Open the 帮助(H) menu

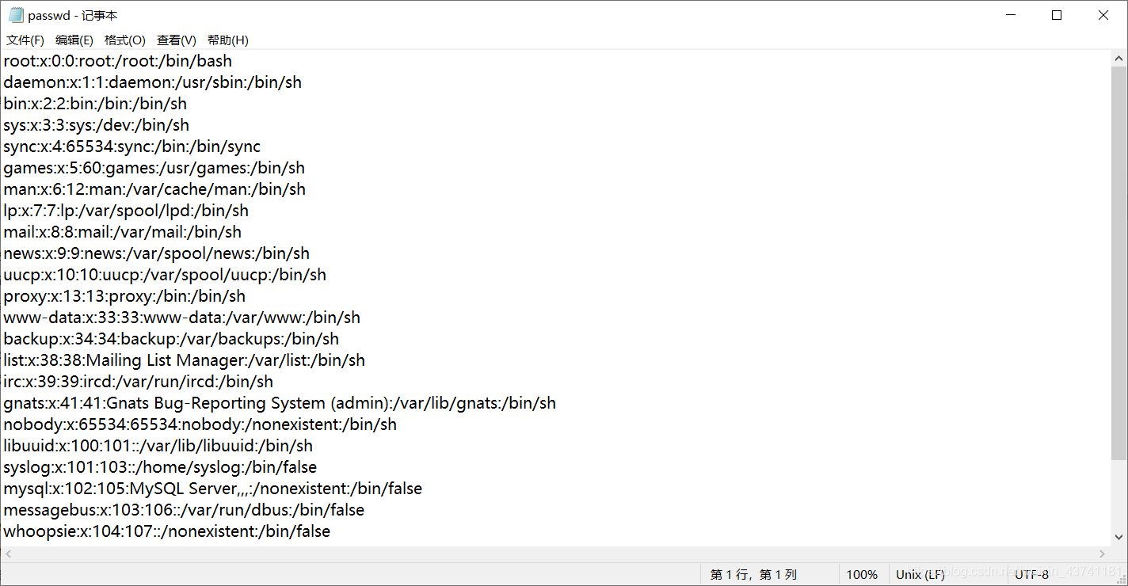pos(227,40)
